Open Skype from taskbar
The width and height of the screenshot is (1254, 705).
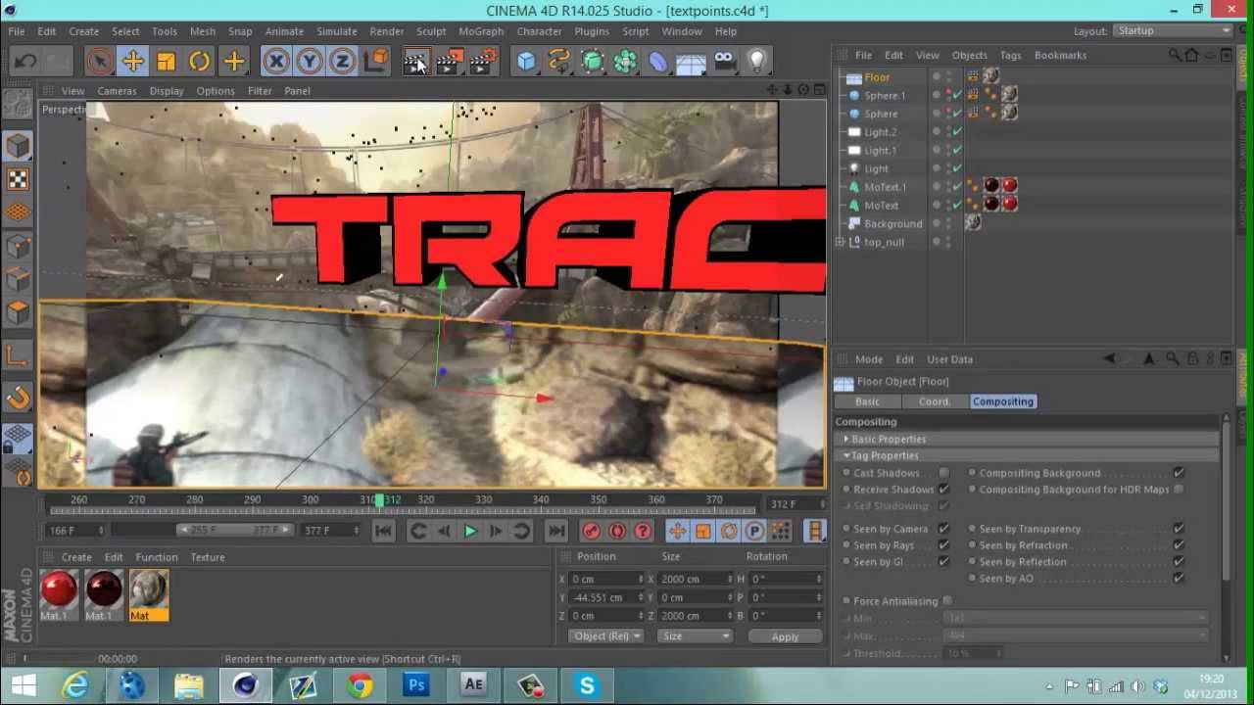click(x=587, y=685)
